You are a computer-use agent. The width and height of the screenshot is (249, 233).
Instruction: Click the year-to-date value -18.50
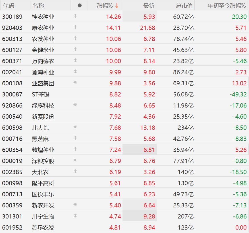tap(238, 172)
